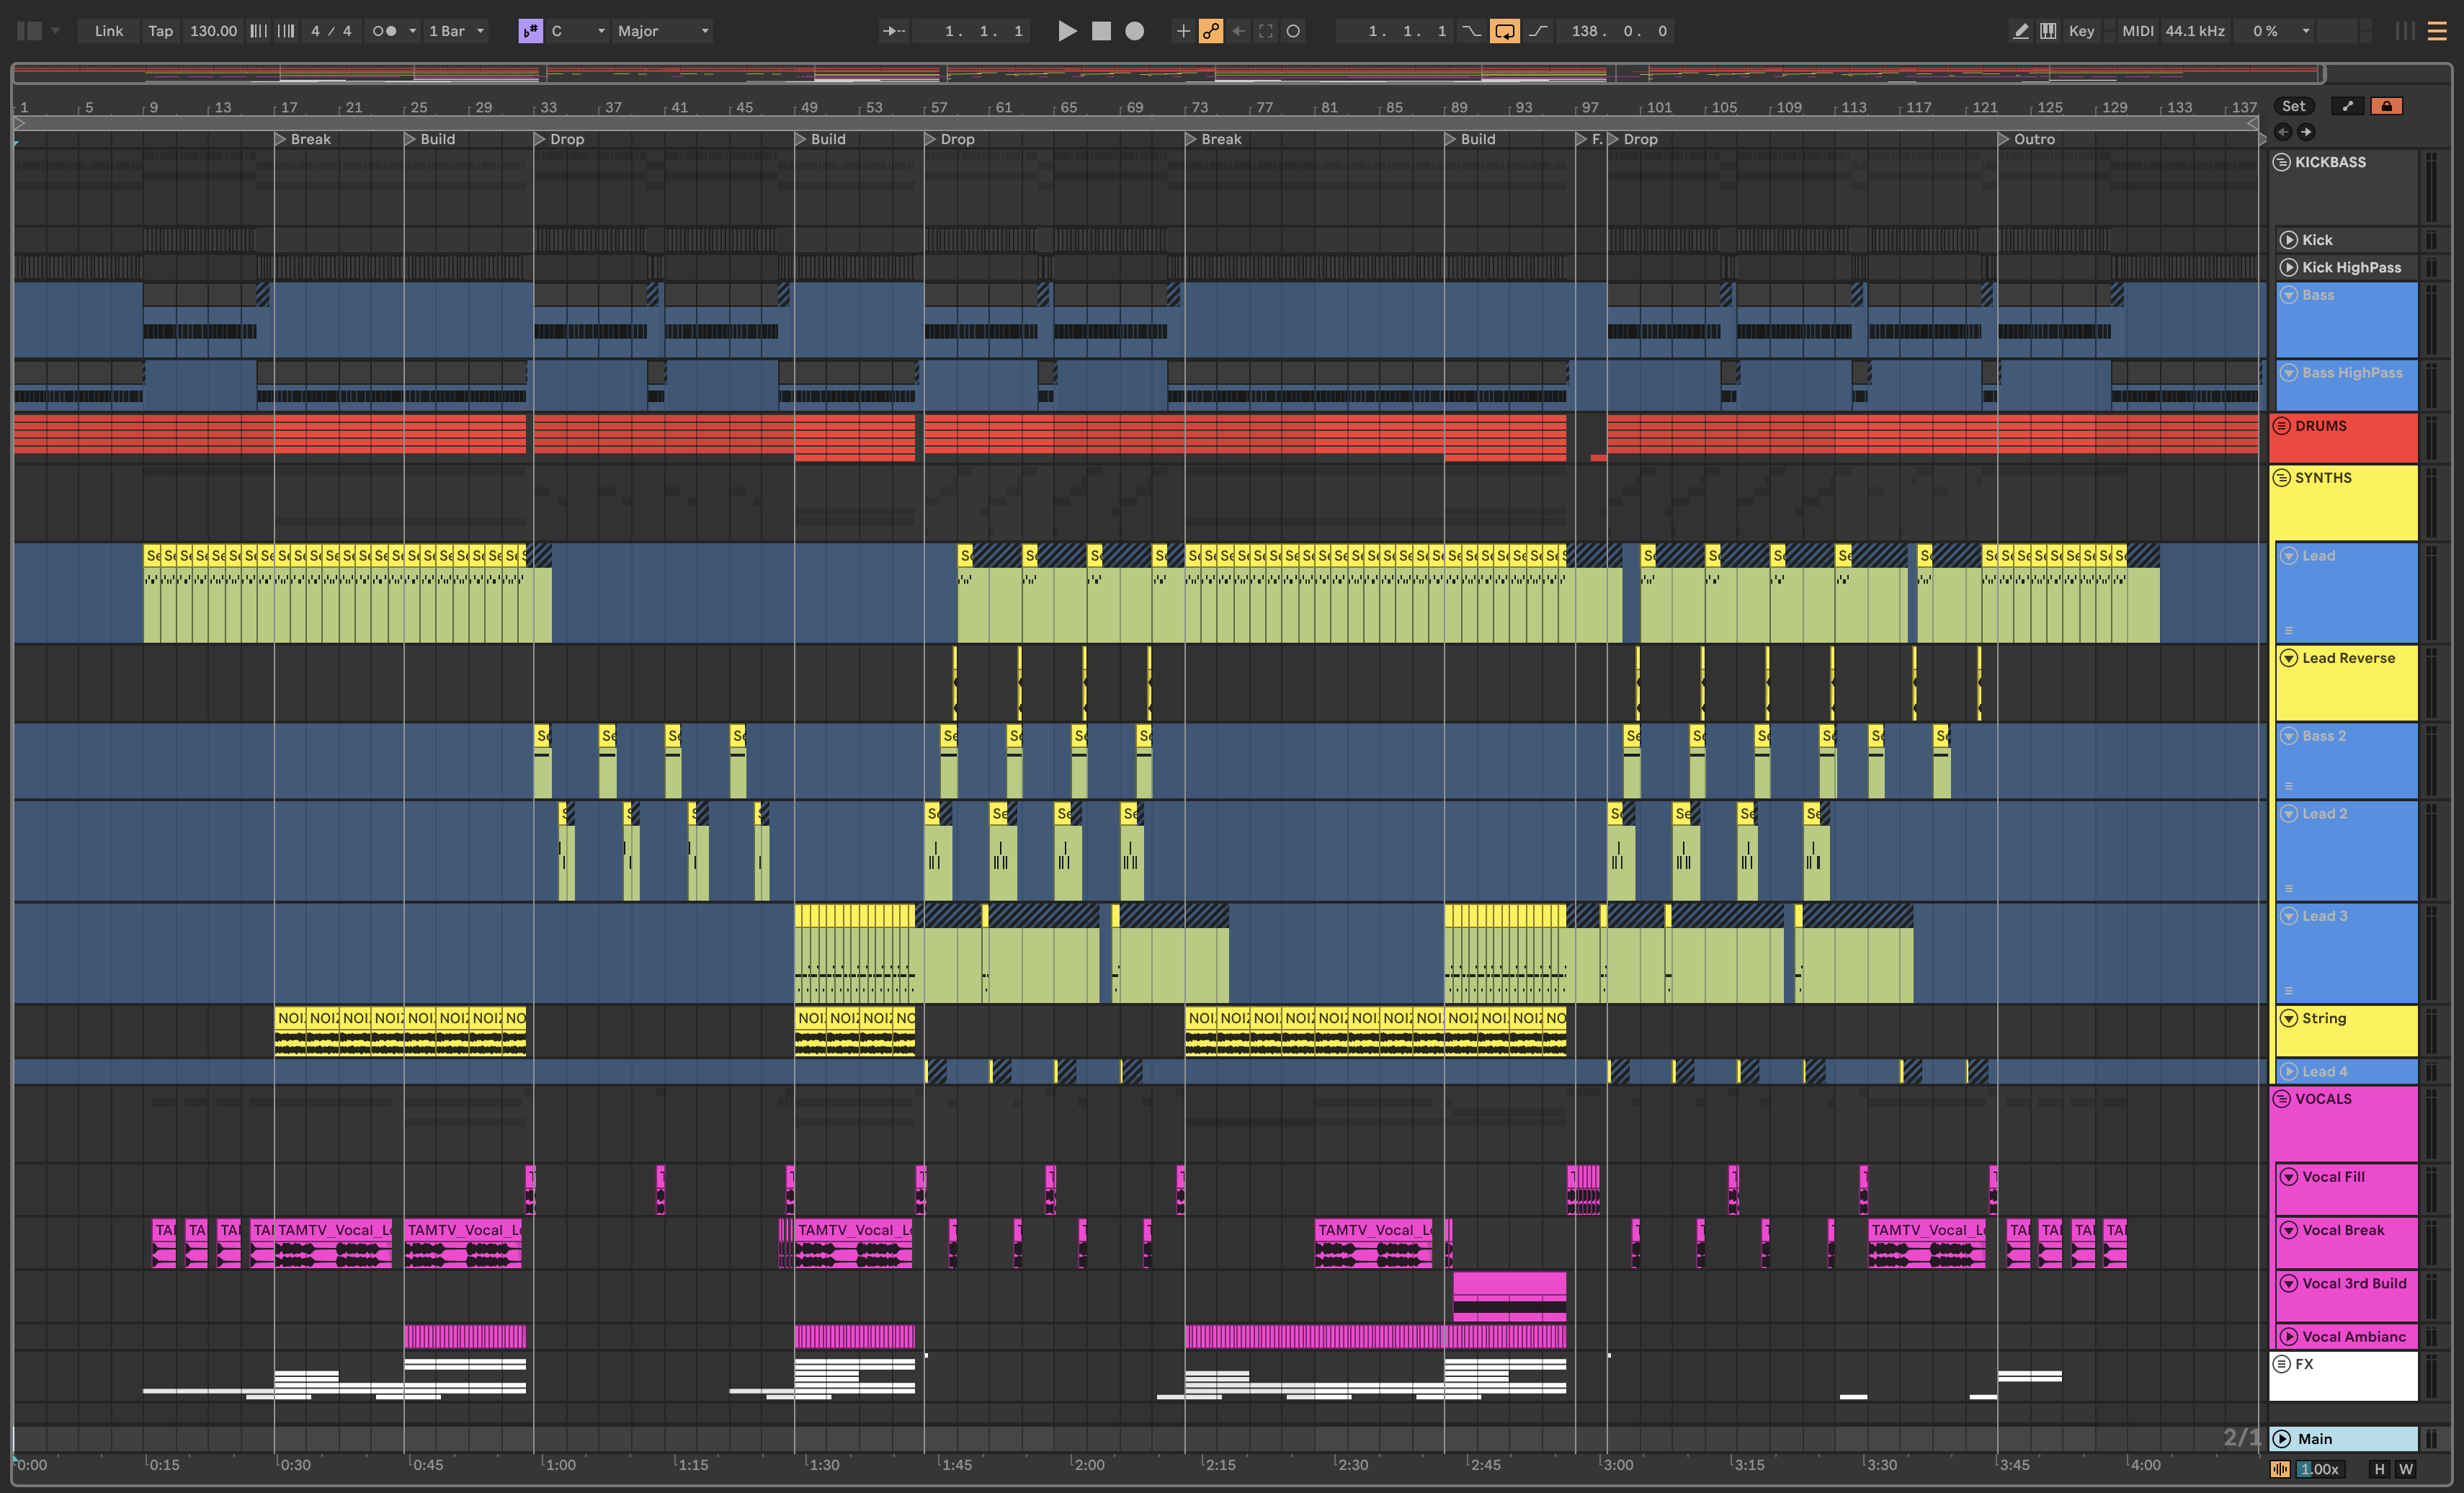Image resolution: width=2464 pixels, height=1493 pixels.
Task: Collapse the DRUMS group track
Action: (2281, 426)
